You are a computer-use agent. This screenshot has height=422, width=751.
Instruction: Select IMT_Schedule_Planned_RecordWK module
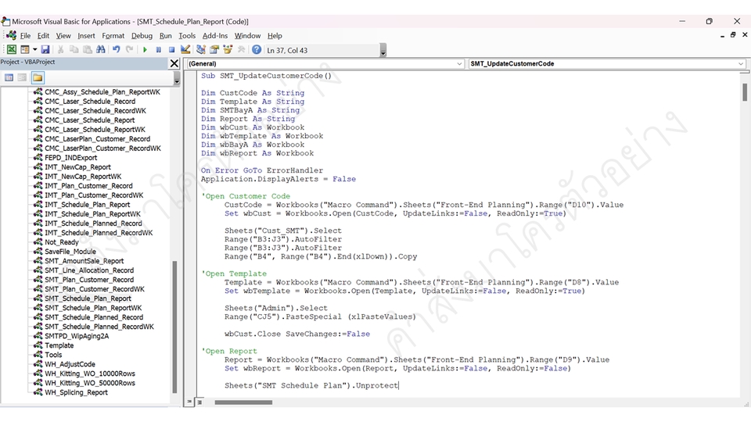pyautogui.click(x=99, y=233)
